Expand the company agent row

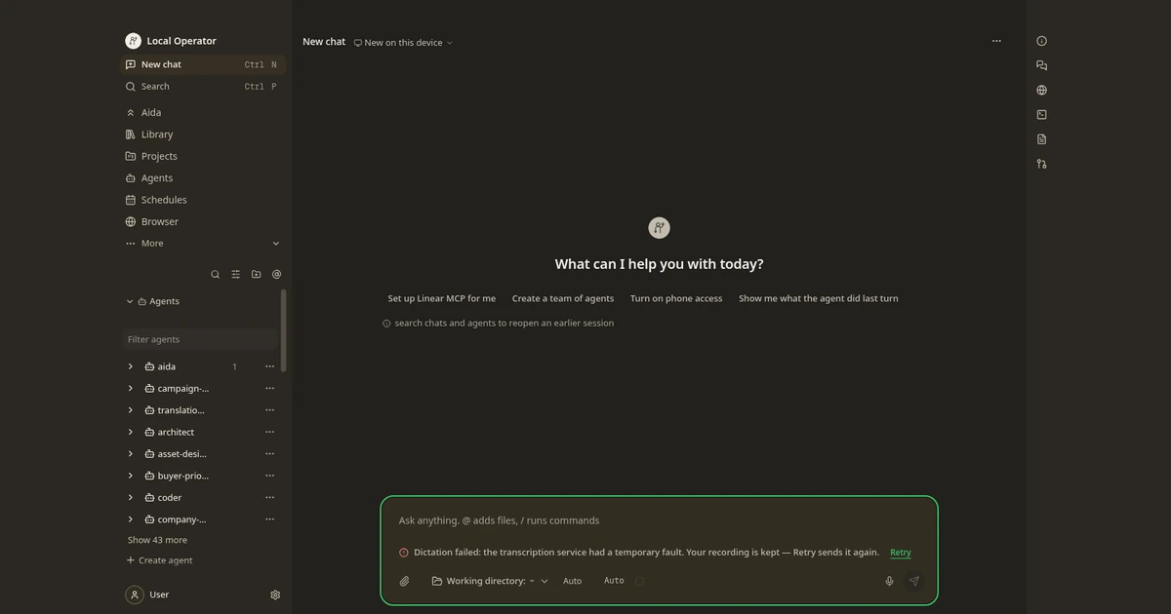[x=130, y=519]
